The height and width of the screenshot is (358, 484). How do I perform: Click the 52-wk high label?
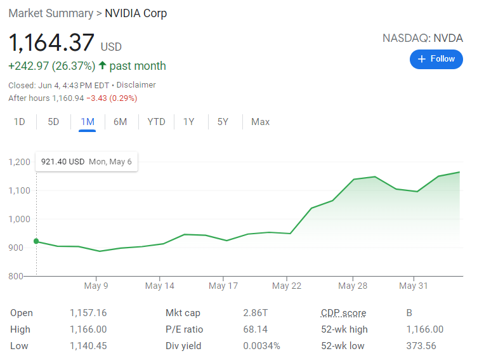tap(344, 329)
